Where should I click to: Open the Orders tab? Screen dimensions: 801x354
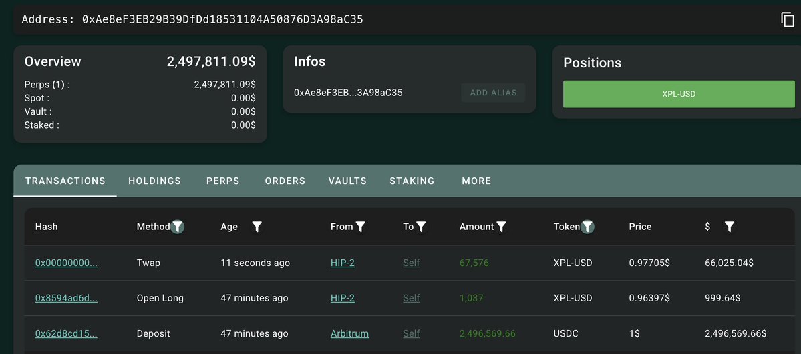point(285,181)
